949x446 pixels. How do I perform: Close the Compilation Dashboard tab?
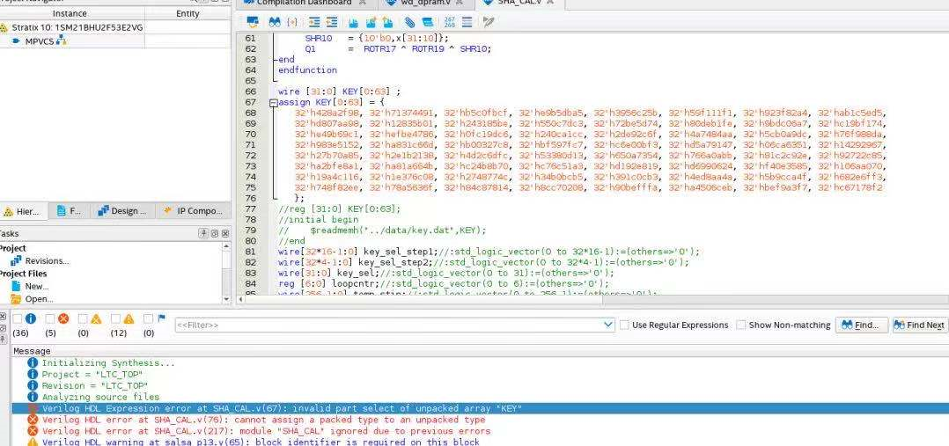(362, 3)
